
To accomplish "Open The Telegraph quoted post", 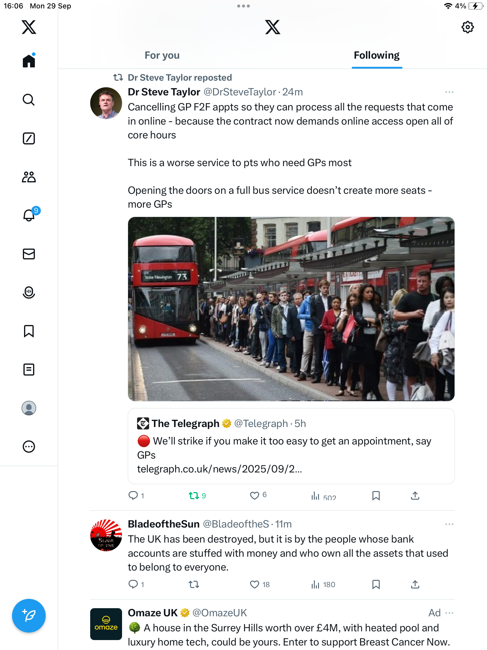I will 291,446.
